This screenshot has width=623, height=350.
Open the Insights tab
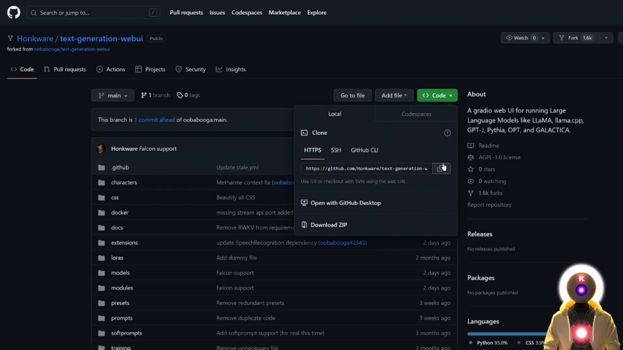pyautogui.click(x=231, y=69)
